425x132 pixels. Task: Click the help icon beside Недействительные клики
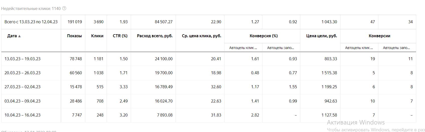click(x=64, y=8)
